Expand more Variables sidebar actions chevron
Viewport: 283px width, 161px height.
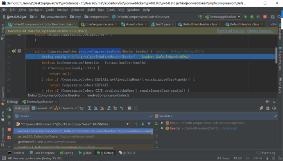coord(157,147)
